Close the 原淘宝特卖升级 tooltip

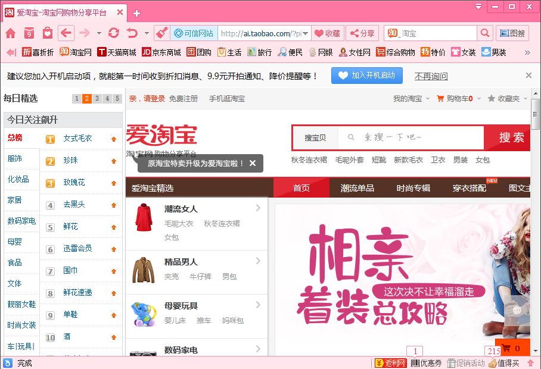point(253,163)
